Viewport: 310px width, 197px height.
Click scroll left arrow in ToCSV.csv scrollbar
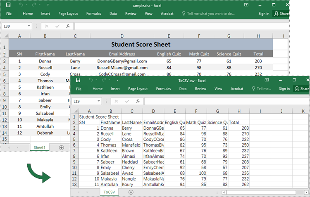[x=224, y=192]
